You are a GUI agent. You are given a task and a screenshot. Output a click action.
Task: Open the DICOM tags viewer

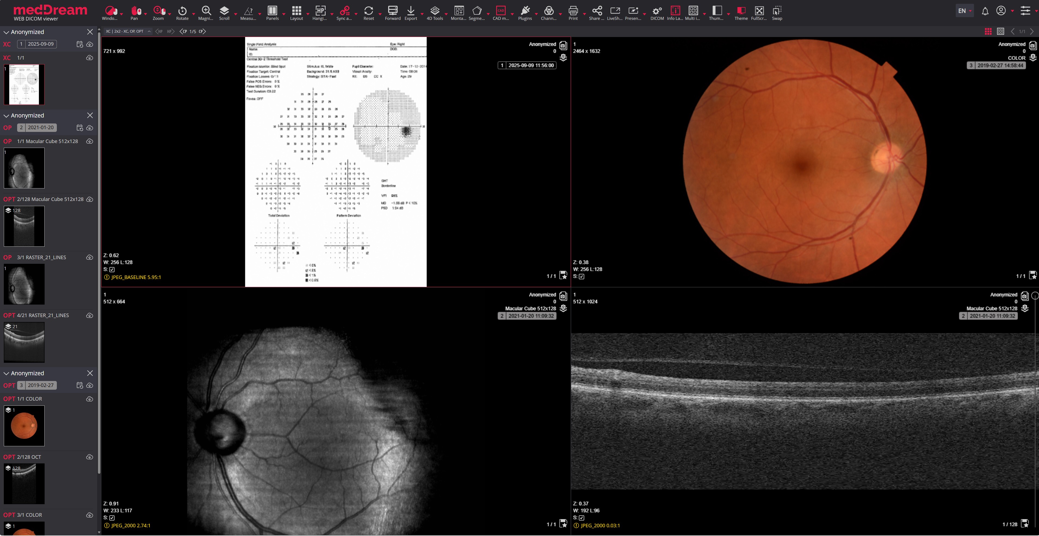pos(657,13)
